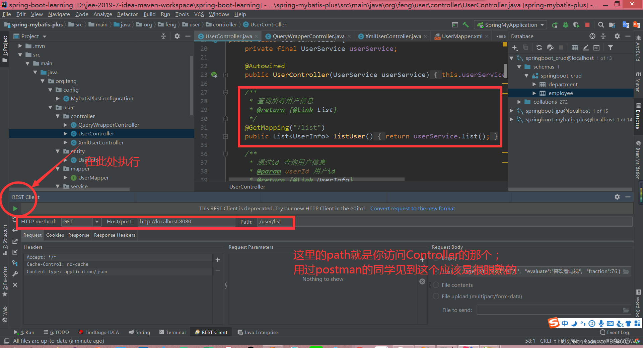Open the HTTP method GET dropdown

pos(97,222)
